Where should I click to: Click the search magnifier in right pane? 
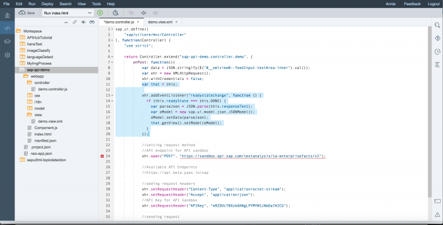[437, 25]
